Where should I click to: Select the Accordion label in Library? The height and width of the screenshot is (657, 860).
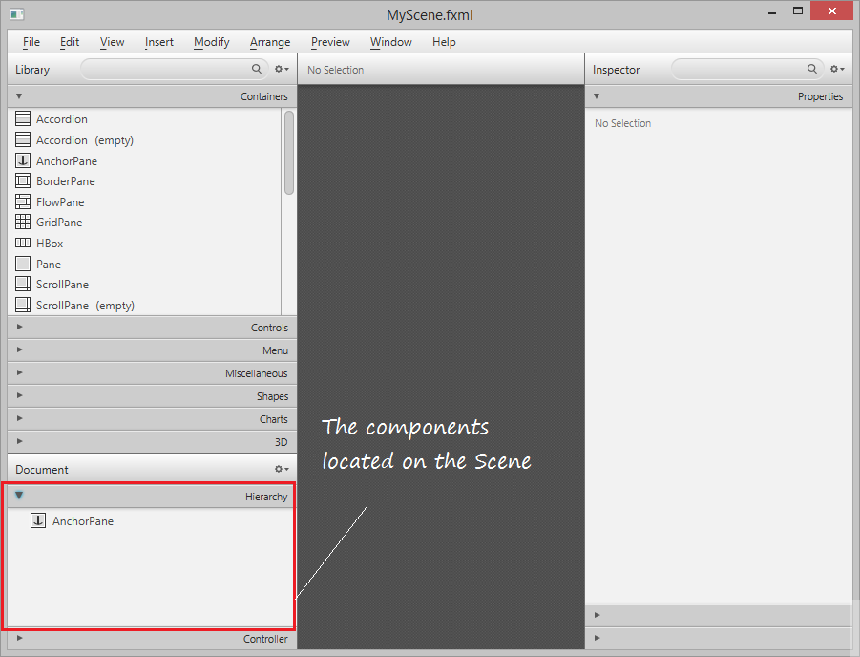pos(61,119)
